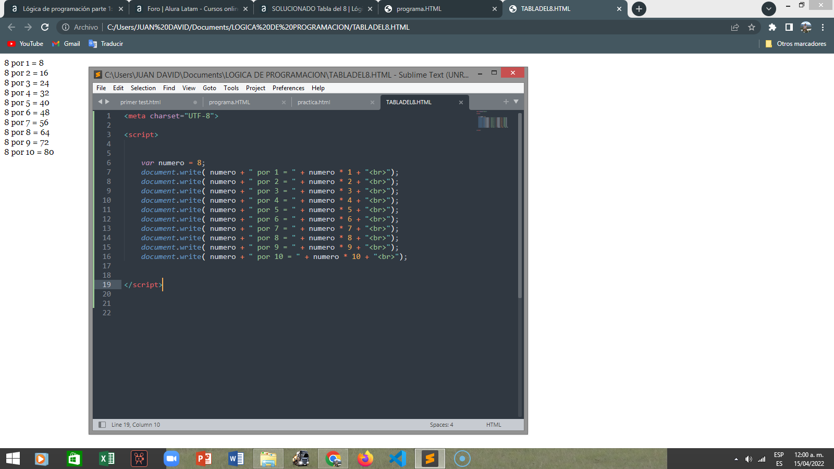Open the tab search dropdown in Chrome
Viewport: 834px width, 469px height.
tap(768, 9)
